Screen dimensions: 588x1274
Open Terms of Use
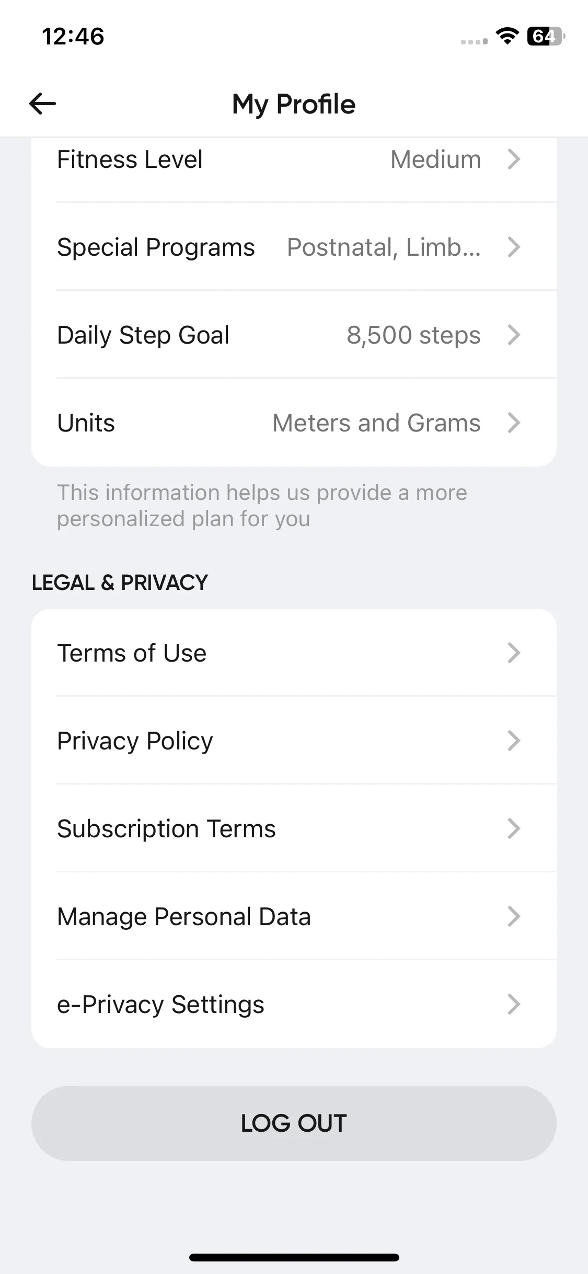[x=294, y=653]
